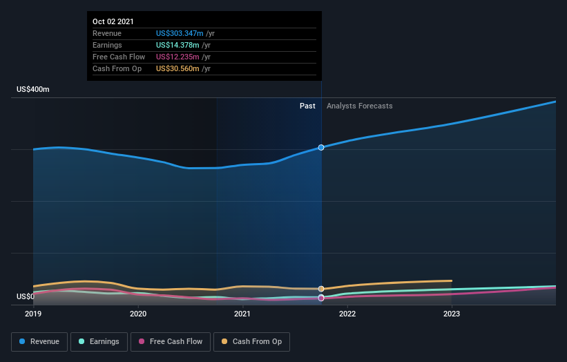567x362 pixels.
Task: Click the Free Cash Flow label in tooltip
Action: click(x=119, y=57)
